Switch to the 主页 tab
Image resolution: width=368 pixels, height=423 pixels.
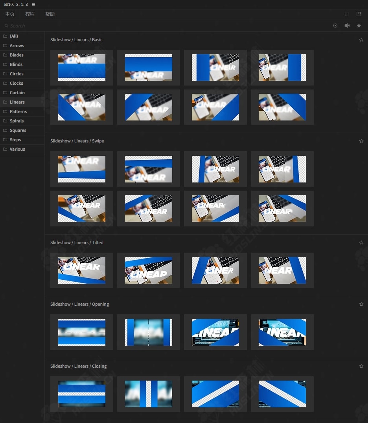point(10,14)
